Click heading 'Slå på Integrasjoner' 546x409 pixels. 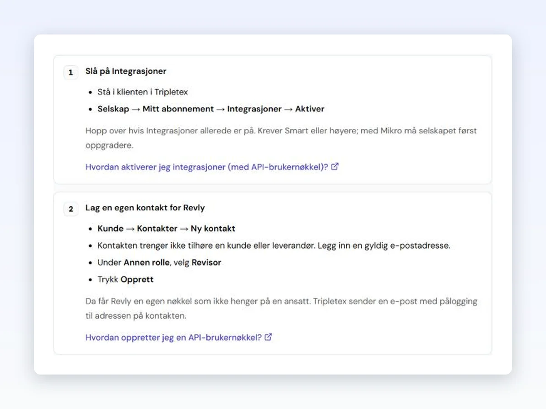126,71
